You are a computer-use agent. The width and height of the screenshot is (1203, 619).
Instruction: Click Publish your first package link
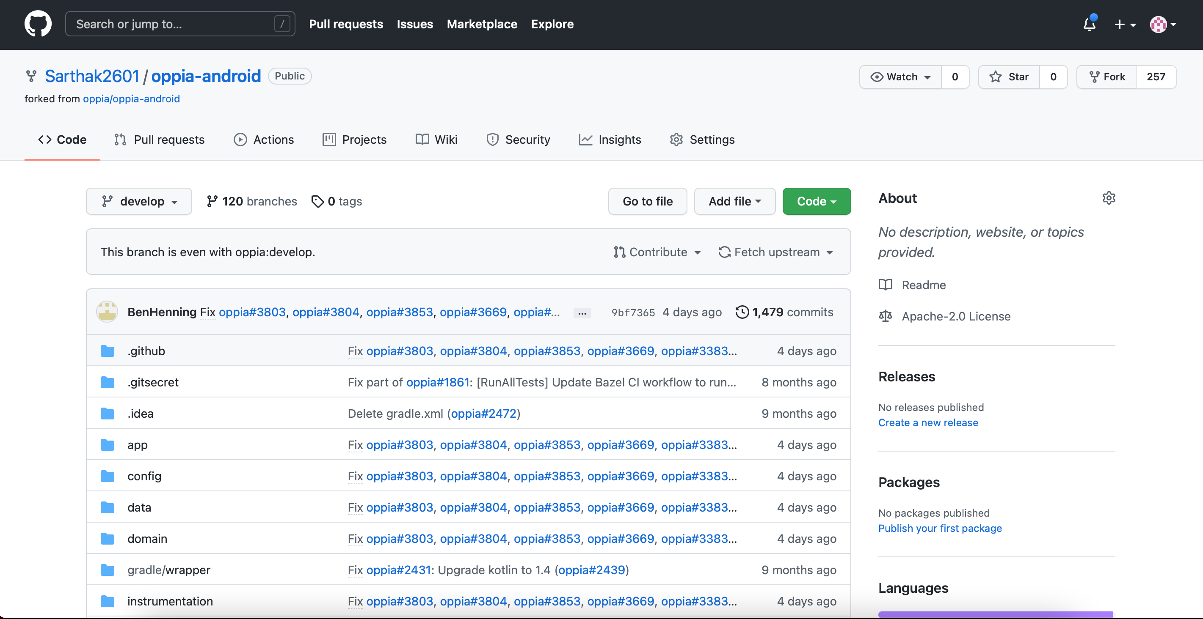pyautogui.click(x=940, y=528)
